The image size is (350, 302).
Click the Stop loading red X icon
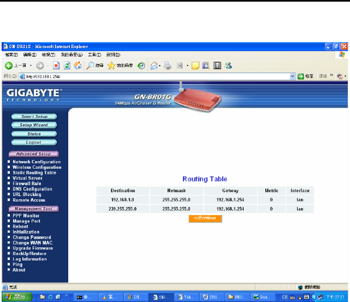point(56,66)
